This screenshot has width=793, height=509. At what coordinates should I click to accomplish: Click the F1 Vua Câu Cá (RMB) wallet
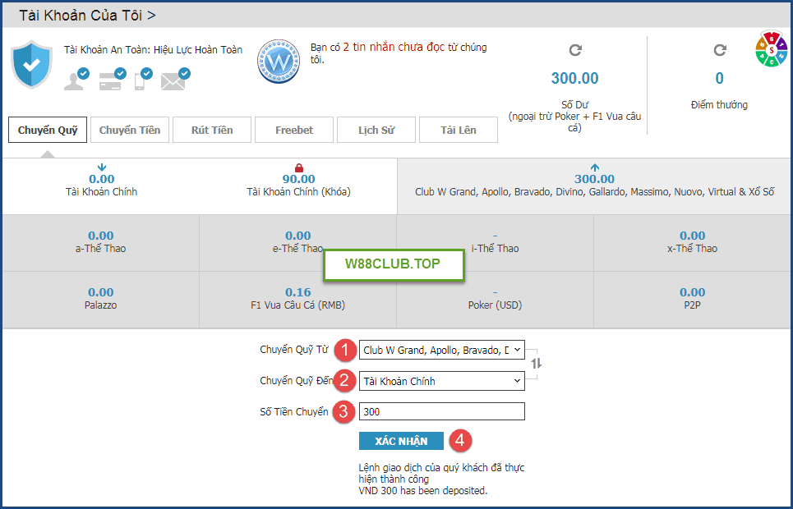297,299
